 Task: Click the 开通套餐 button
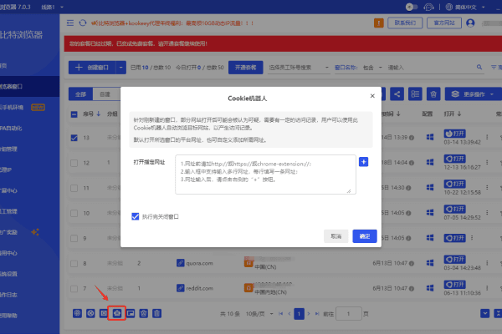(x=245, y=68)
